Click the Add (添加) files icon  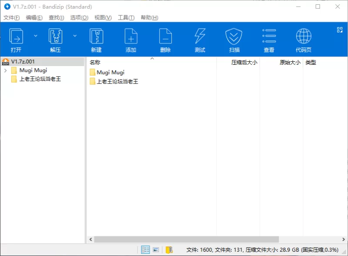131,37
